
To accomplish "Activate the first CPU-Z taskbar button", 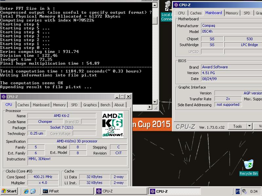I will point(121,191).
